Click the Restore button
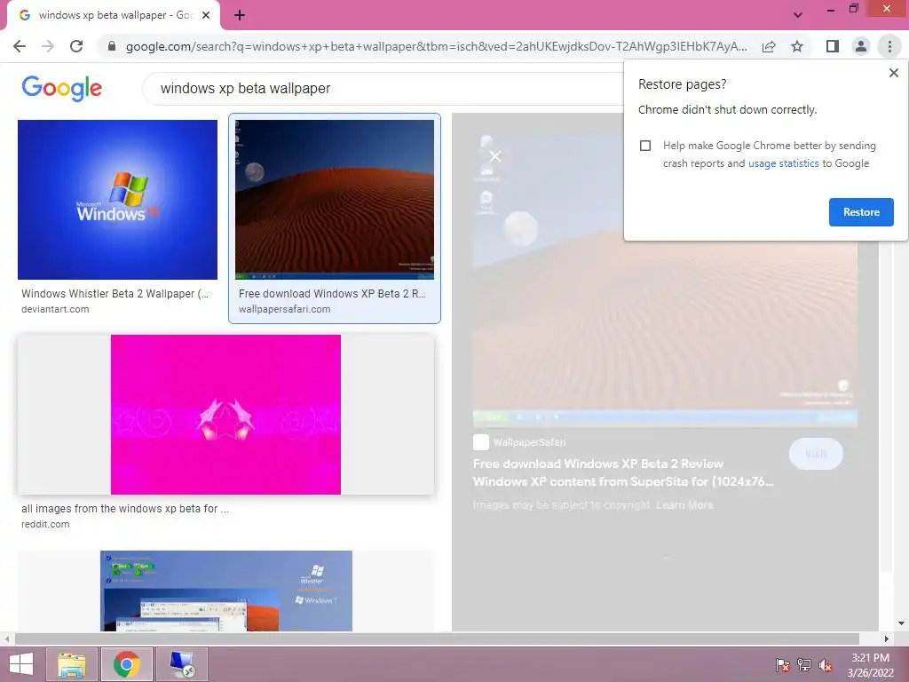This screenshot has height=682, width=909. [x=861, y=212]
